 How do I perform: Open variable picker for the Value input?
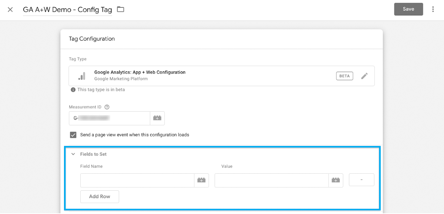coord(336,180)
